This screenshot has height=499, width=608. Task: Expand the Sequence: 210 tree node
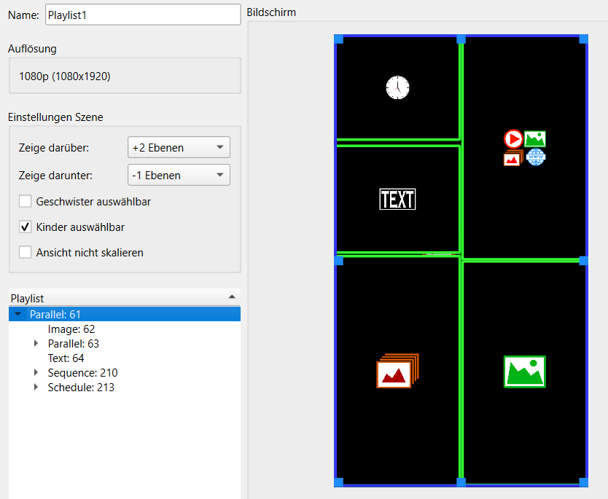[x=36, y=373]
